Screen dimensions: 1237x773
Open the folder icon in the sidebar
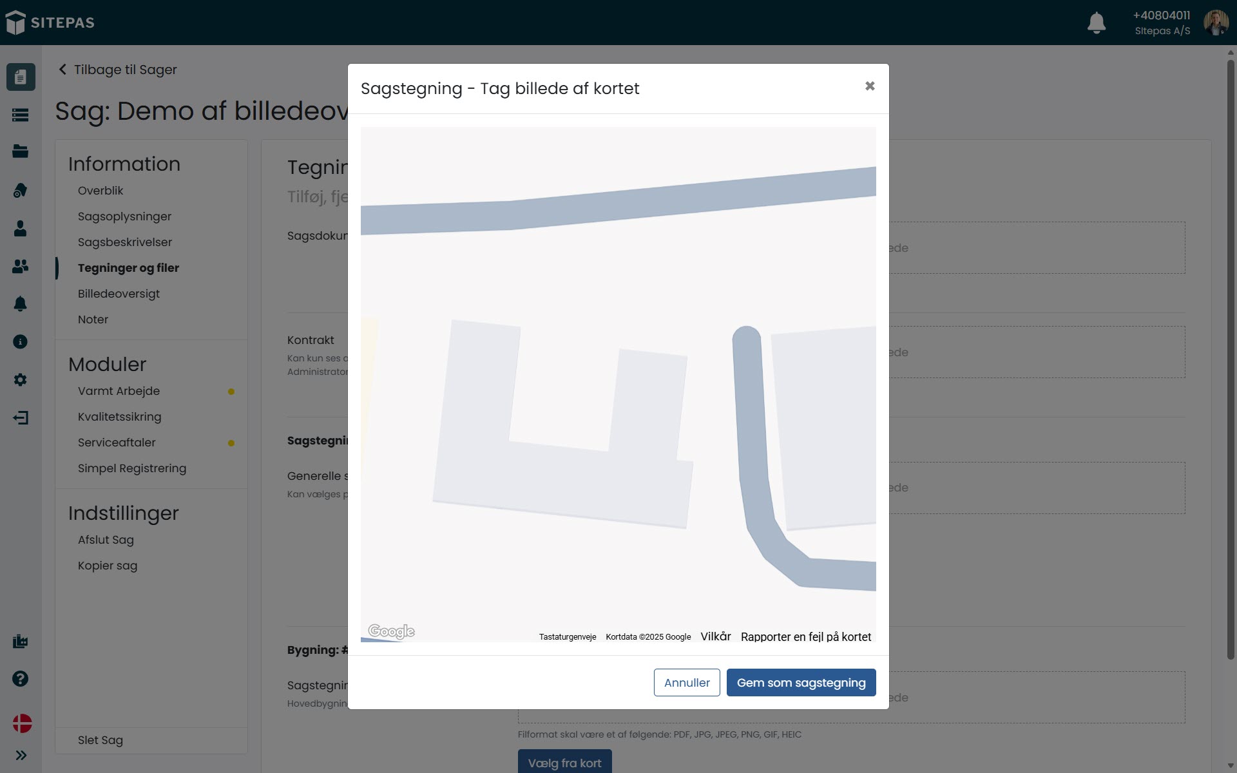click(21, 151)
